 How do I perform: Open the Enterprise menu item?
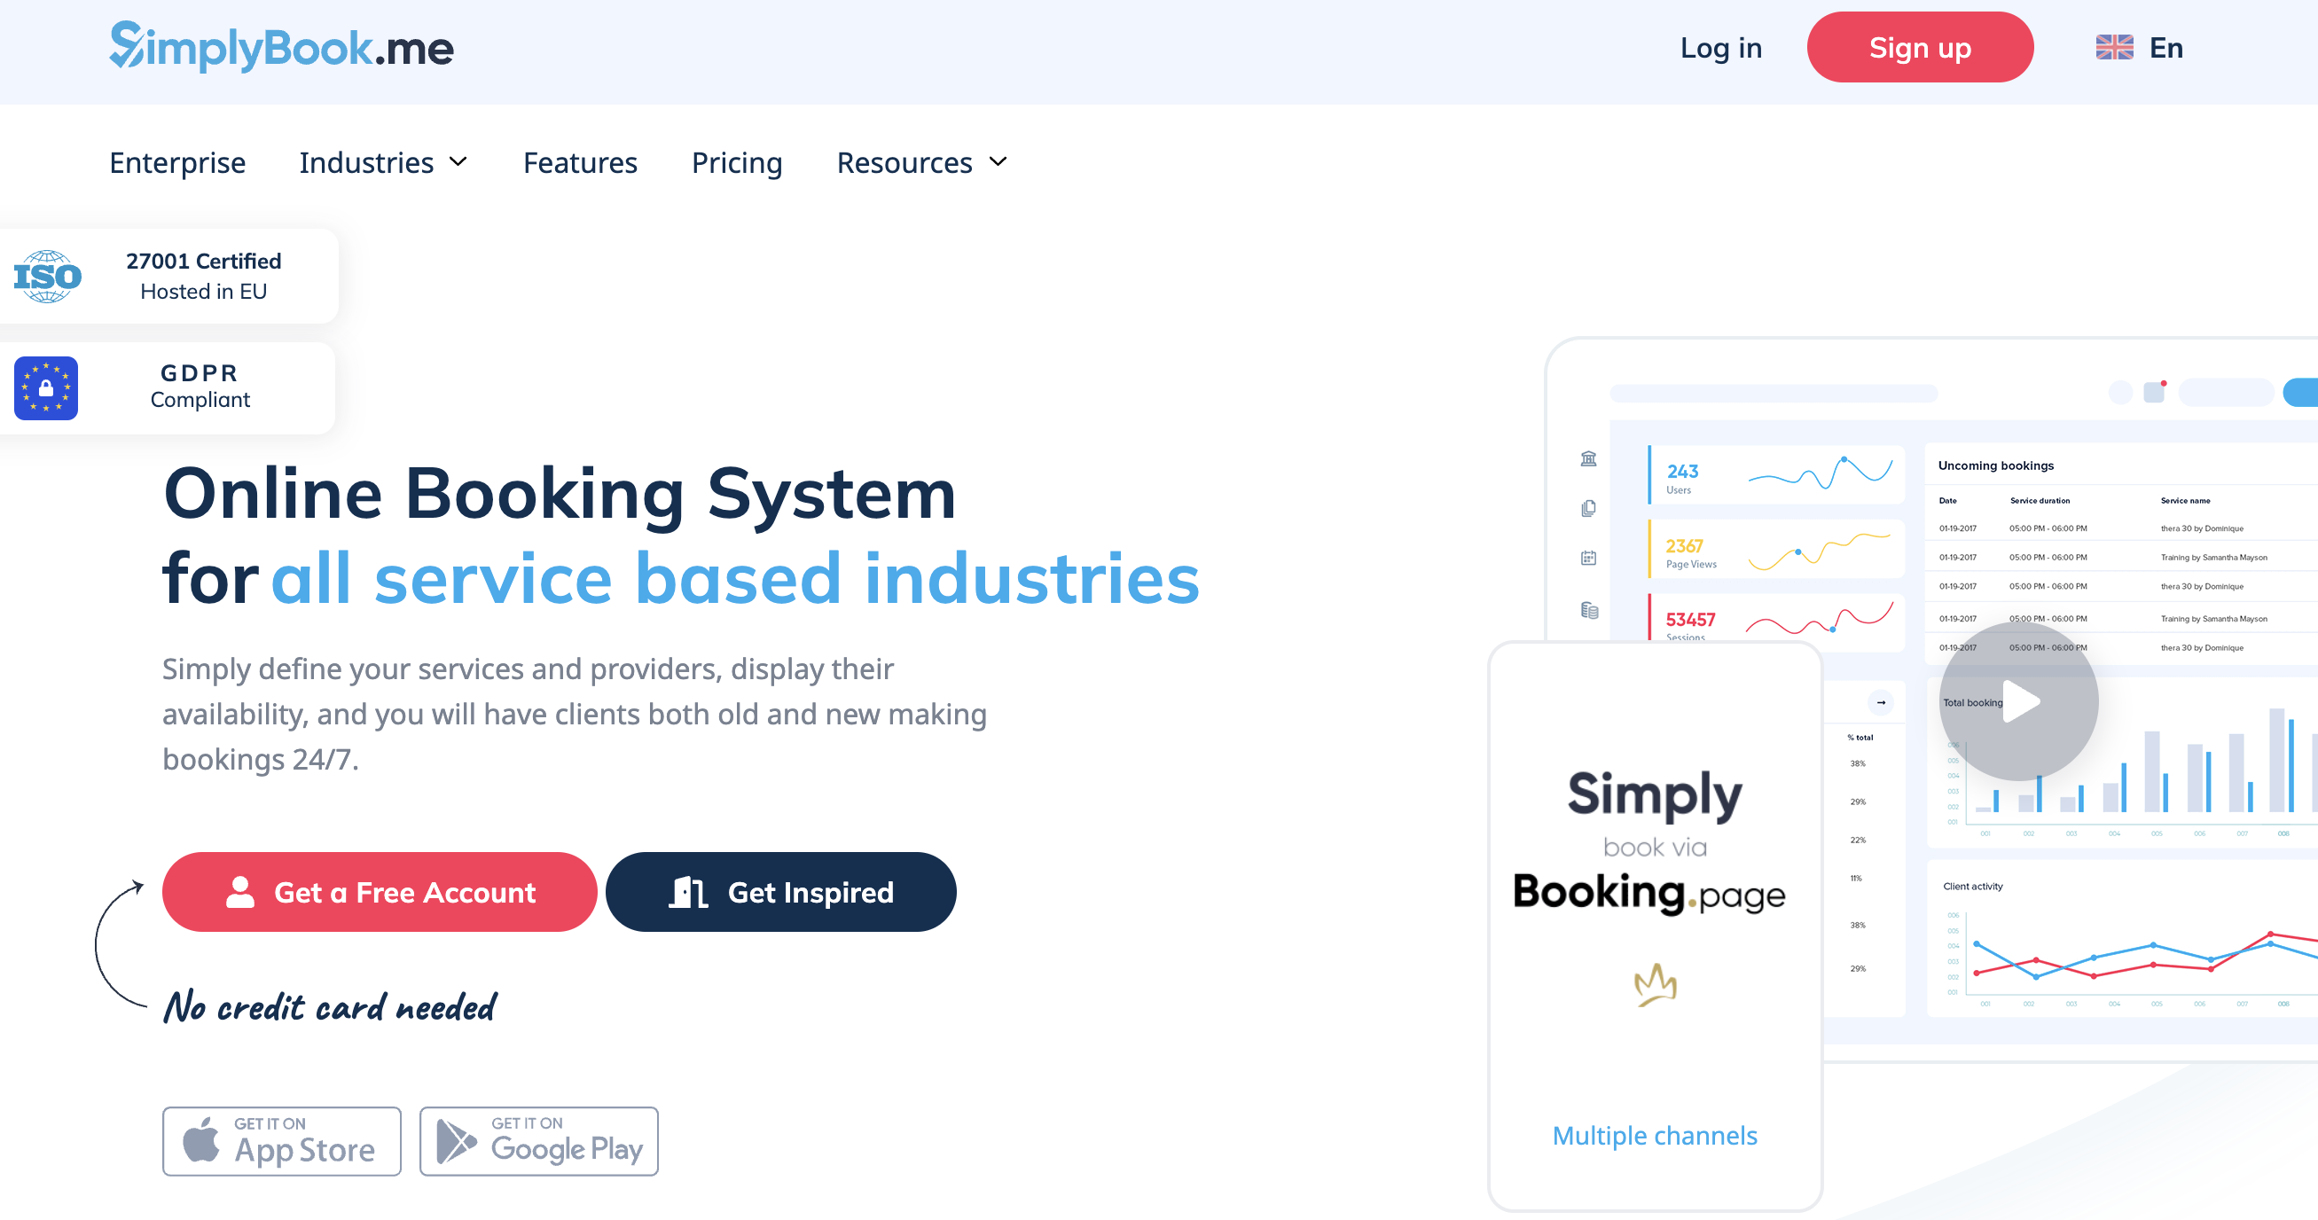(x=177, y=163)
